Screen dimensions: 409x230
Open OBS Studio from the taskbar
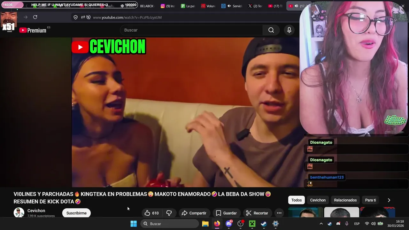point(241,224)
